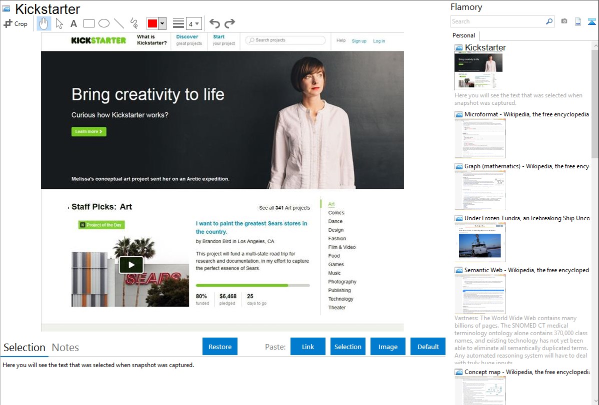599x405 pixels.
Task: Select the Theater category
Action: pos(337,308)
